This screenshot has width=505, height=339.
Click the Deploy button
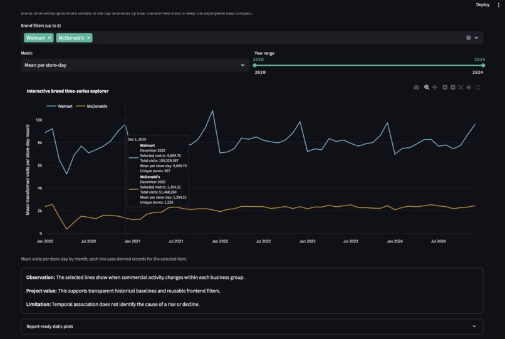[x=482, y=4]
